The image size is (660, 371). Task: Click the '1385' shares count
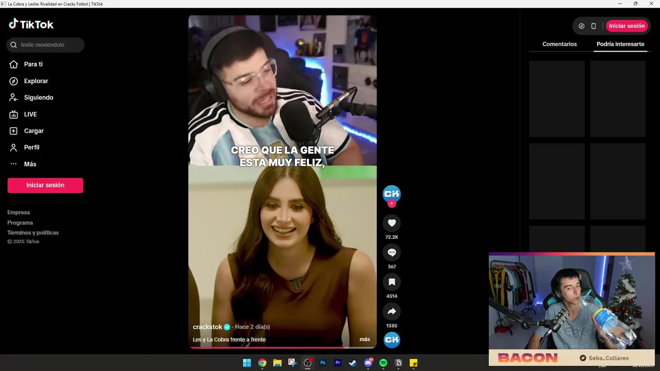[392, 326]
